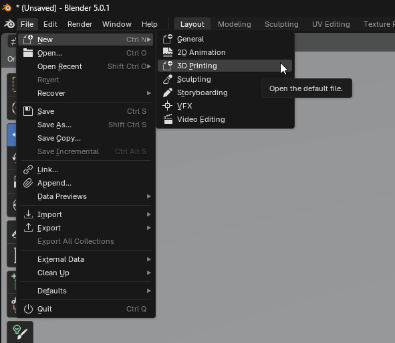Click the floppy disk Save icon

pyautogui.click(x=28, y=111)
